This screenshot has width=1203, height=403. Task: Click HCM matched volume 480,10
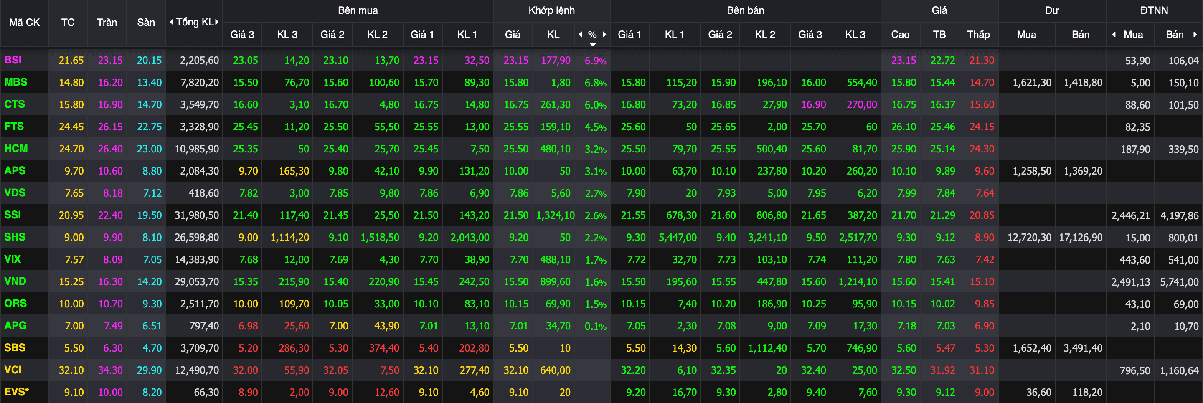point(555,149)
